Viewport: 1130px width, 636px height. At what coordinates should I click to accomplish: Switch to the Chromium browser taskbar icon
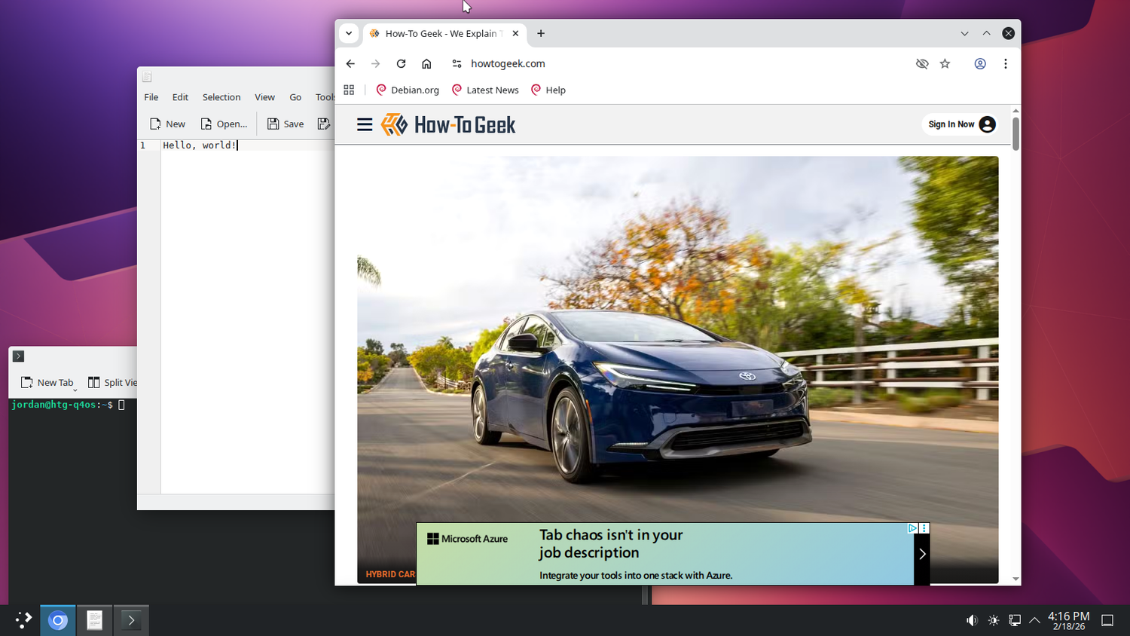click(58, 620)
